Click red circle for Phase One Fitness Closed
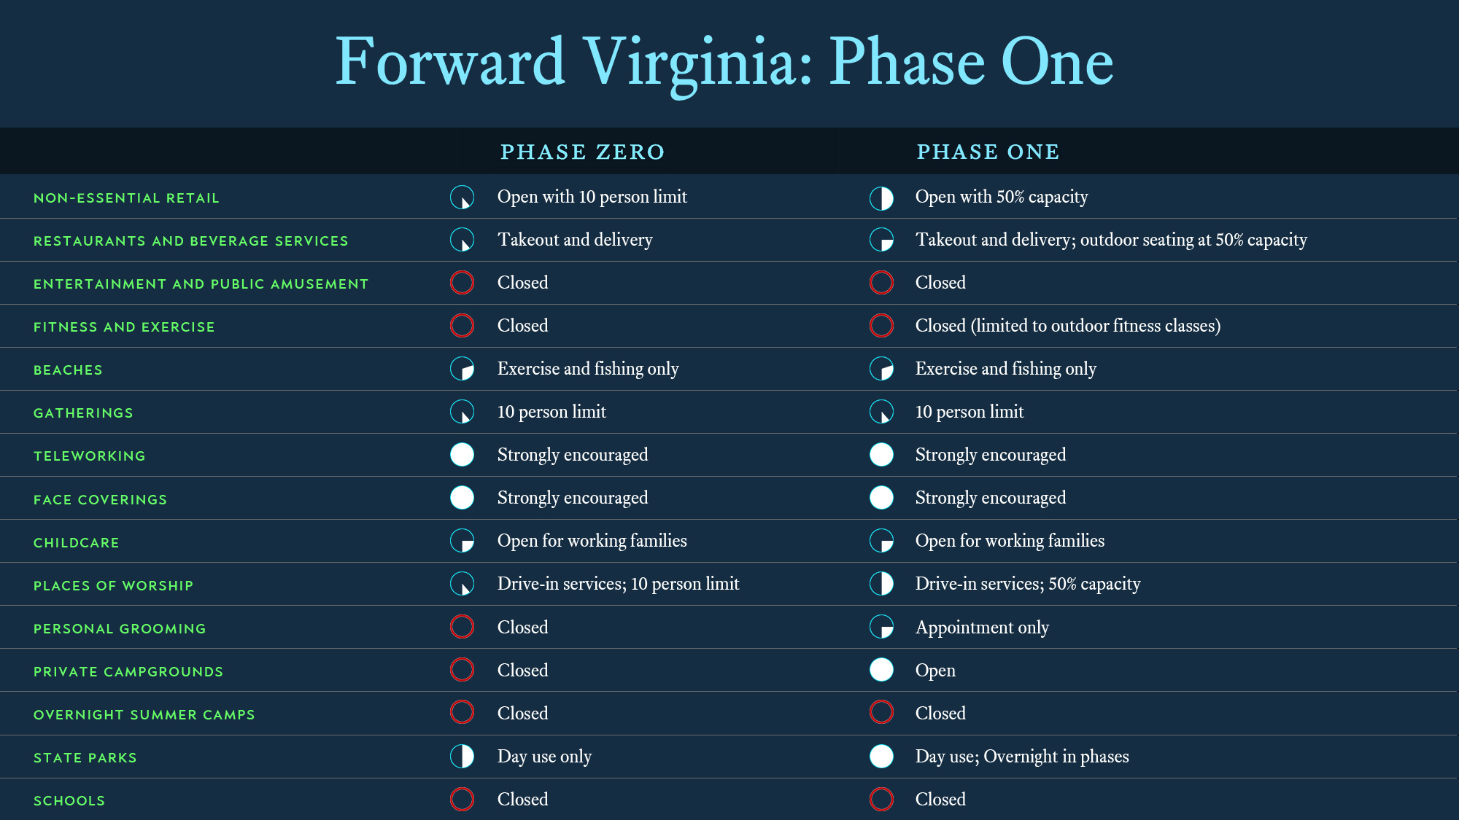The height and width of the screenshot is (820, 1459). [x=881, y=326]
